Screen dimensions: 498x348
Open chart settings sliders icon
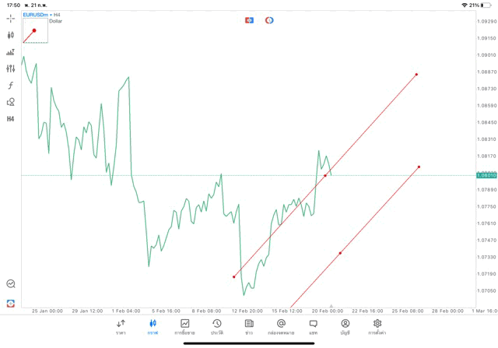(x=11, y=69)
